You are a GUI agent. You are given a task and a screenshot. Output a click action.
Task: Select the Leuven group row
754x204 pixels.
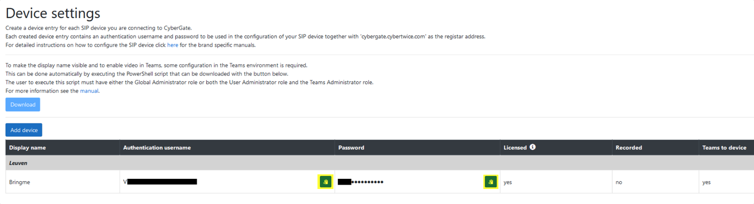coord(18,163)
